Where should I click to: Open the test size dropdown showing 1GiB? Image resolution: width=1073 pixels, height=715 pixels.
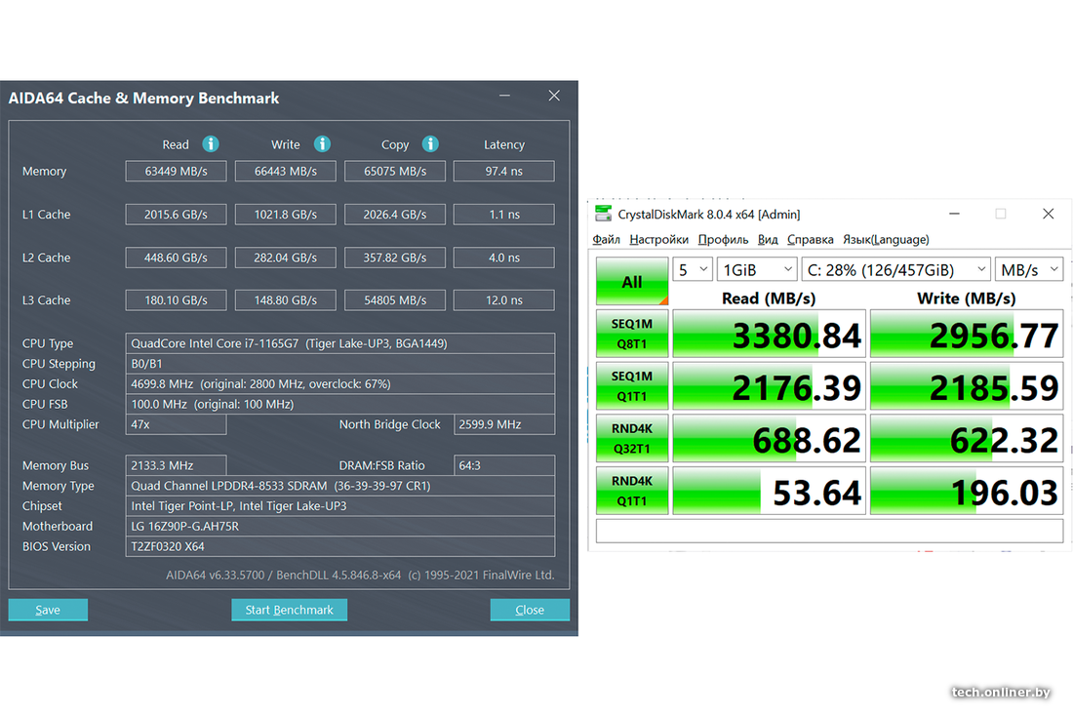click(x=757, y=269)
